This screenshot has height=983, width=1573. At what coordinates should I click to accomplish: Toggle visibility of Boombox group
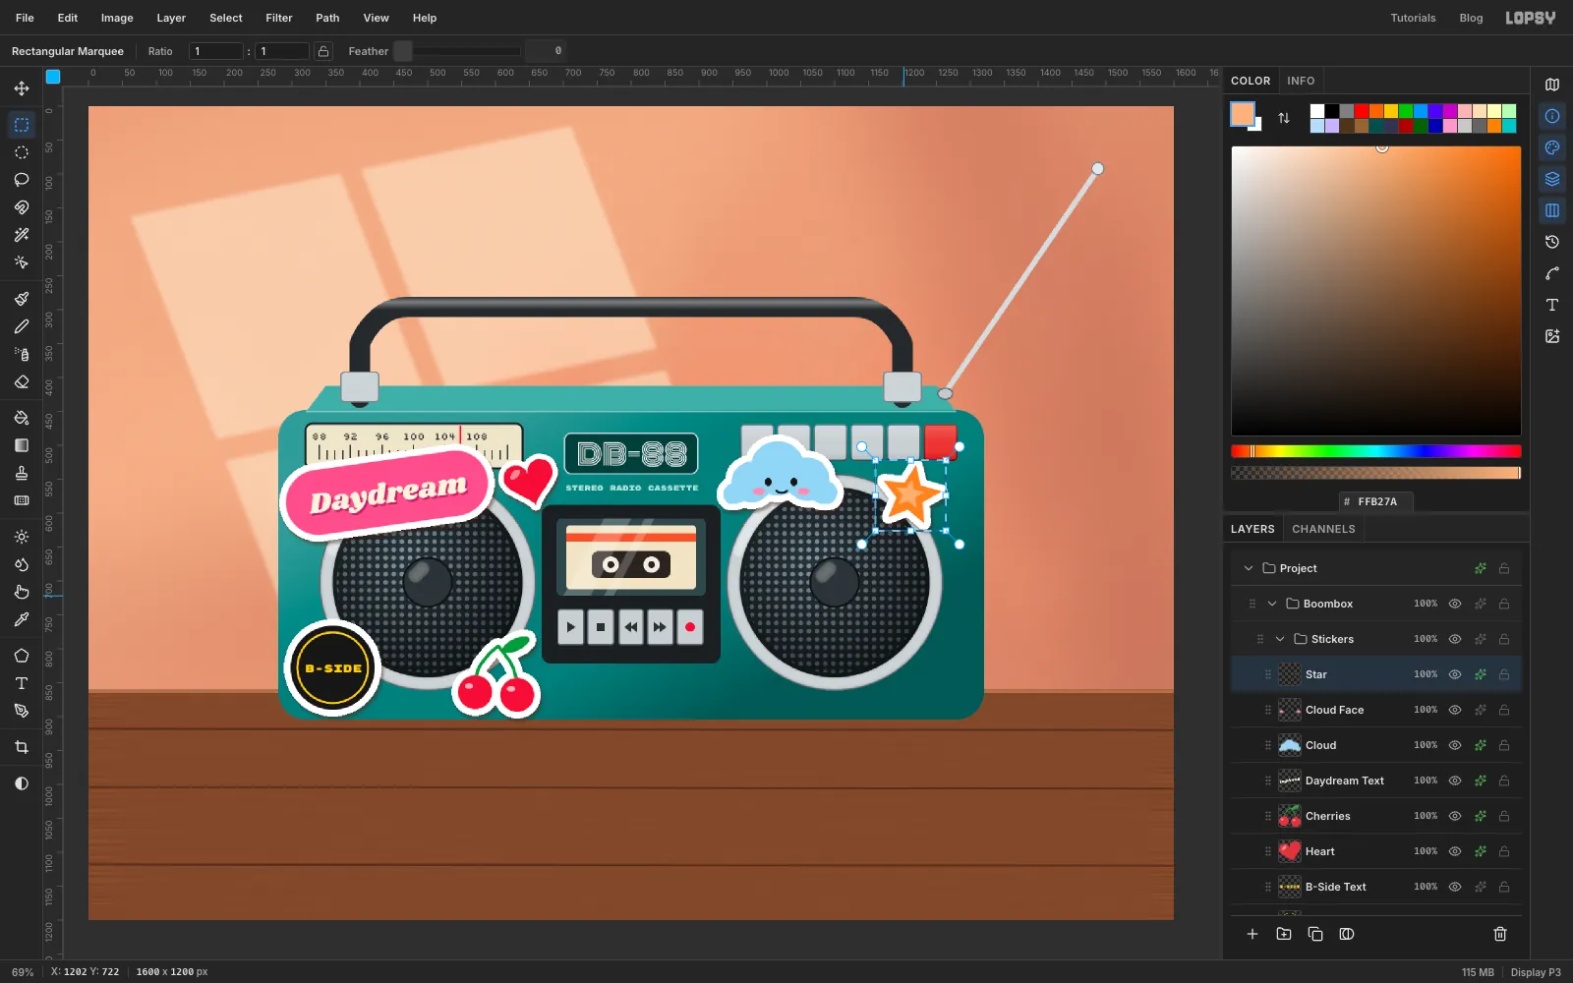(1455, 604)
